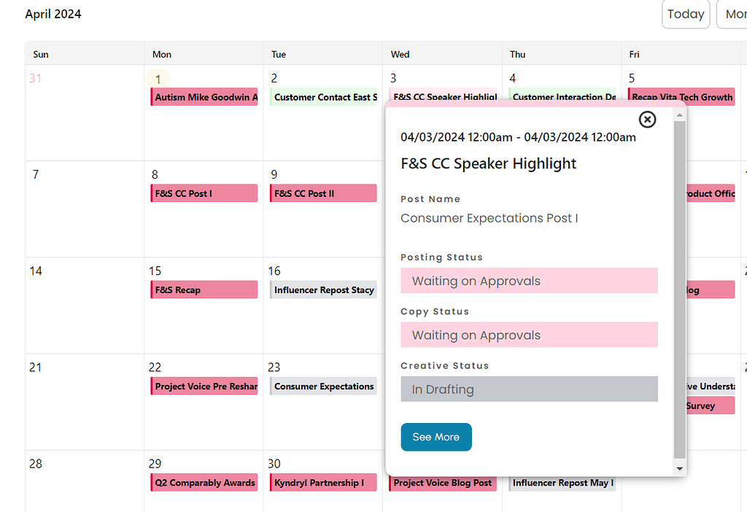Select the F&S Recap event
This screenshot has width=747, height=512.
point(204,289)
